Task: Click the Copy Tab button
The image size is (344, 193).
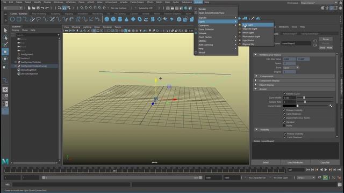Action: pos(325,162)
